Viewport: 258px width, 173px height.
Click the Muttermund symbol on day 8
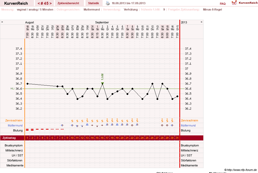pyautogui.click(x=62, y=125)
